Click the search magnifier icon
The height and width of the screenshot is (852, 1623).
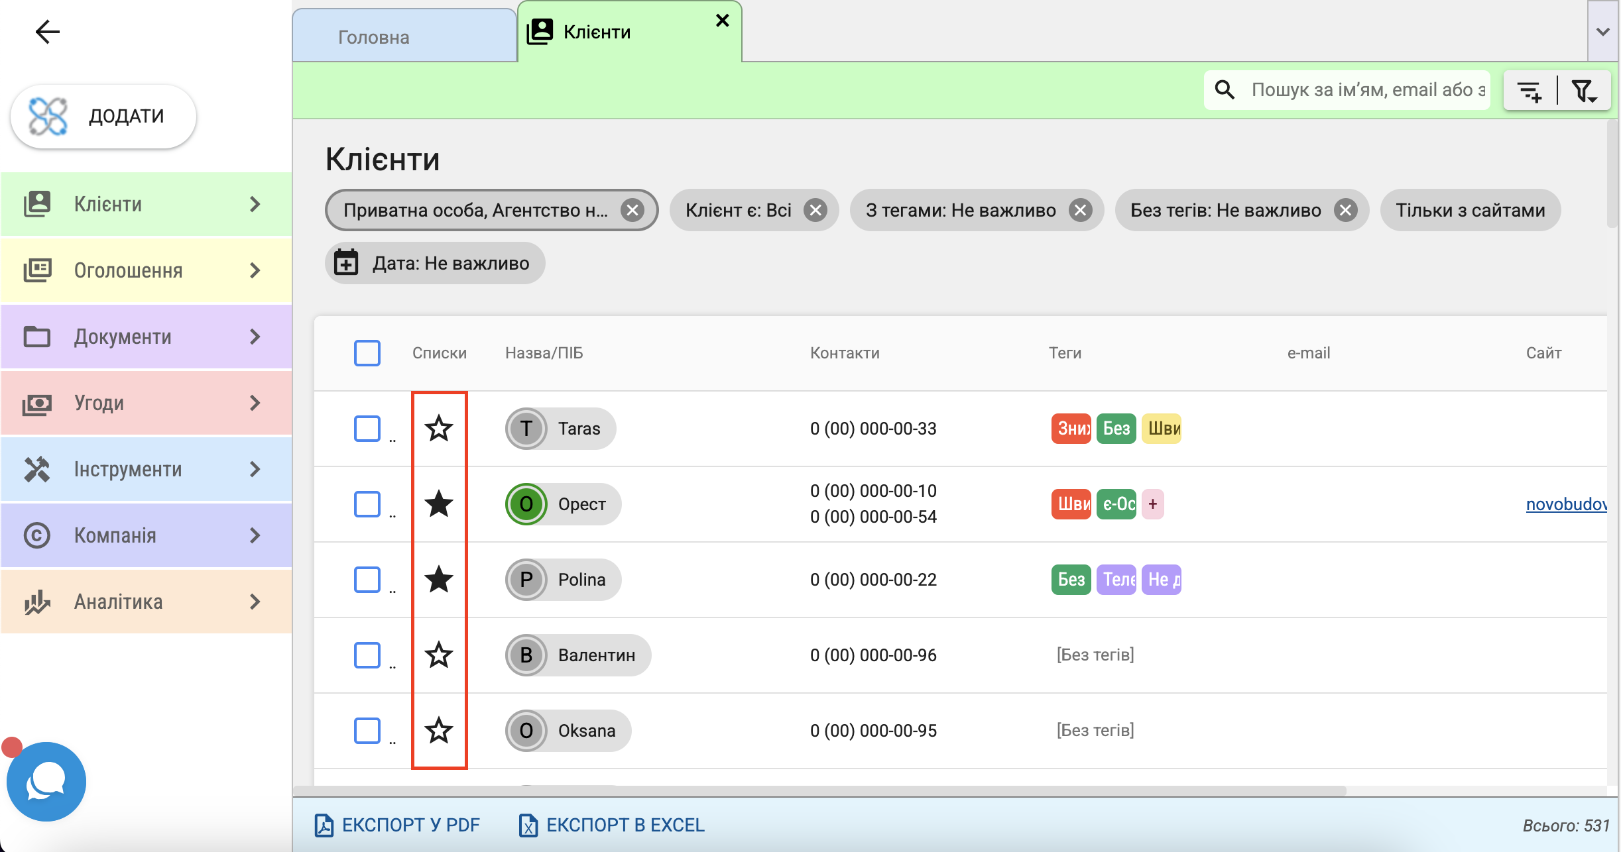[1225, 89]
